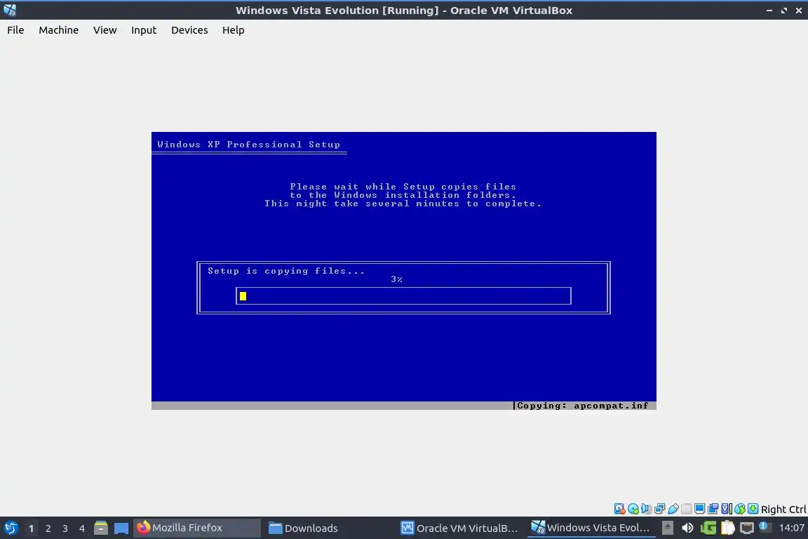Open the file manager drawer icon in taskbar

tap(101, 528)
